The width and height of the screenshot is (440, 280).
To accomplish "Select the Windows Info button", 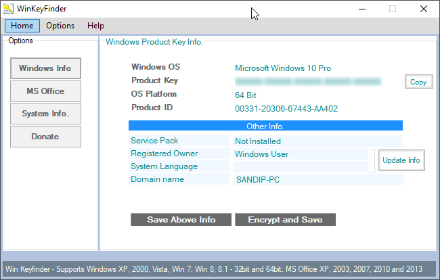I will point(45,68).
